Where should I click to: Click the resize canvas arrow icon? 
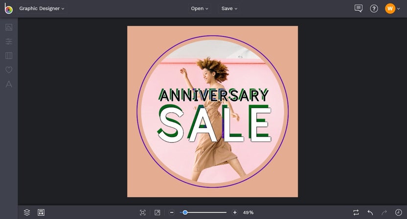(x=158, y=213)
